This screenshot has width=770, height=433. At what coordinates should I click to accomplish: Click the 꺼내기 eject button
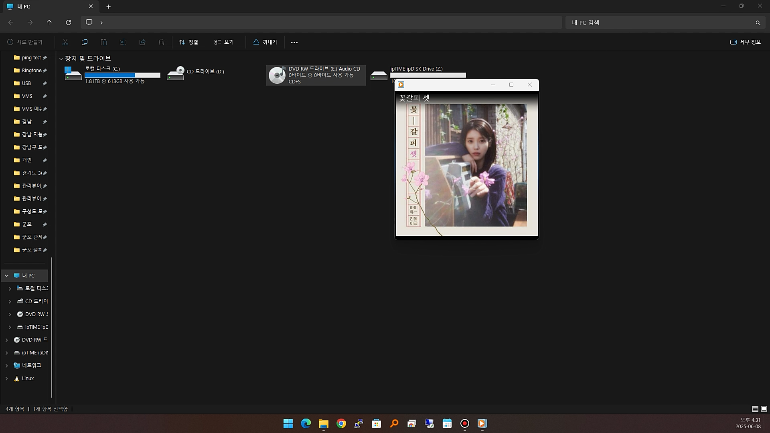pyautogui.click(x=265, y=42)
